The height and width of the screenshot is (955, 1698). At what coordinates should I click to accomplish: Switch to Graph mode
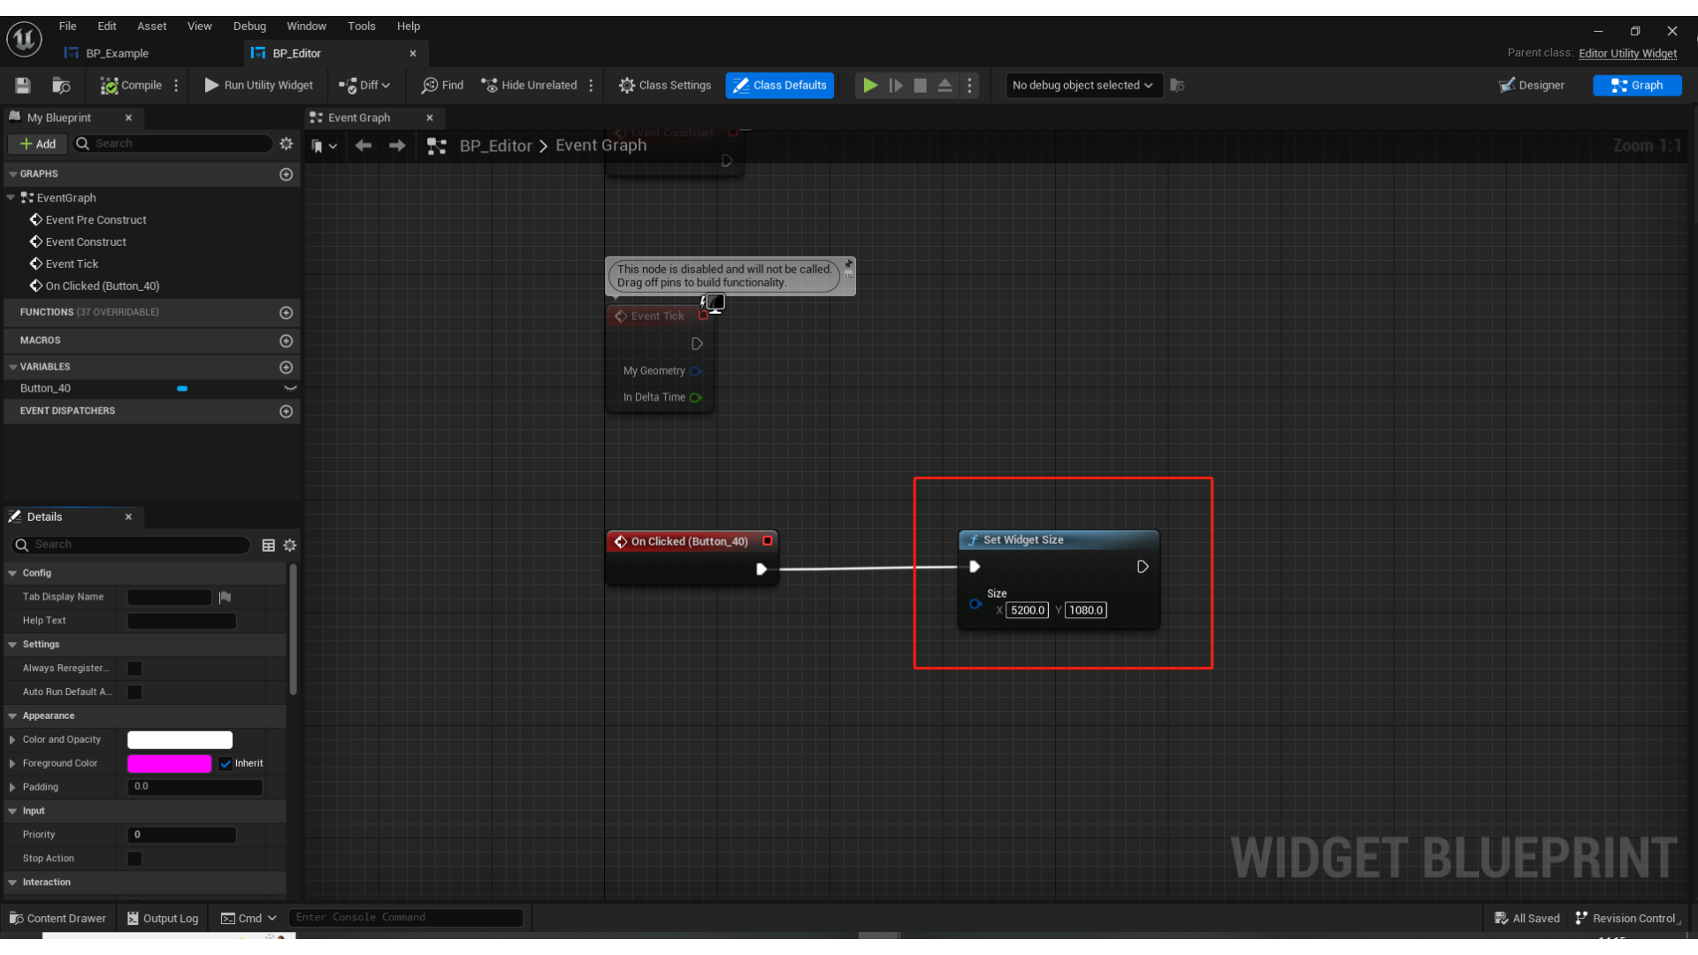tap(1637, 85)
